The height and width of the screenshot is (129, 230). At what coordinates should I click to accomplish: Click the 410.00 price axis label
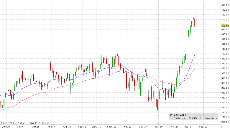coord(225,49)
